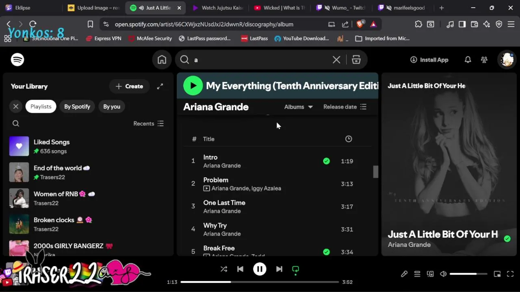Open the Albums filter dropdown

point(299,107)
